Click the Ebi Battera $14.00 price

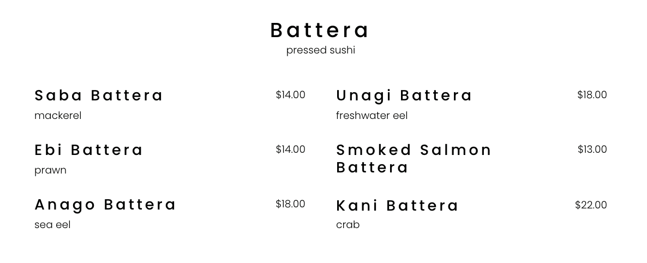pos(290,150)
